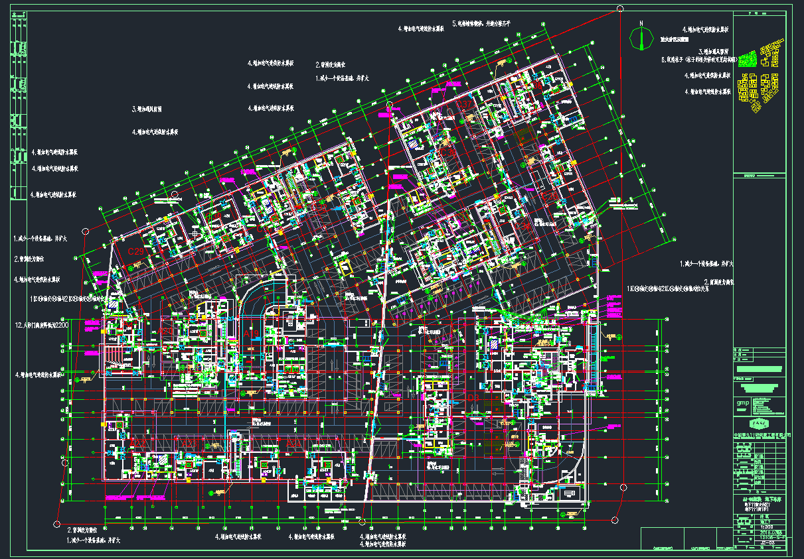Click red zone label D3
This screenshot has height=559, width=804.
point(473,398)
